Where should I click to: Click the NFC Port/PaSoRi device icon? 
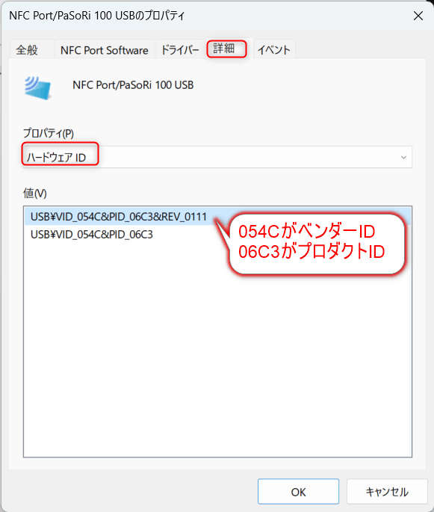[38, 88]
